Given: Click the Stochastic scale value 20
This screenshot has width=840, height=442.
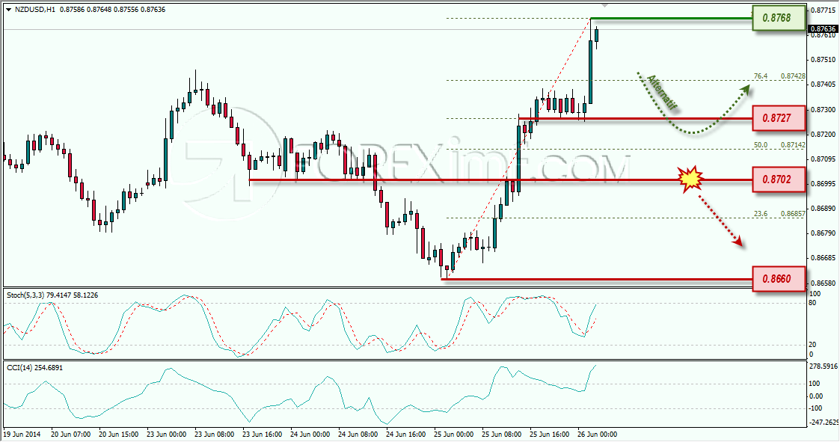Looking at the screenshot, I should (x=812, y=345).
